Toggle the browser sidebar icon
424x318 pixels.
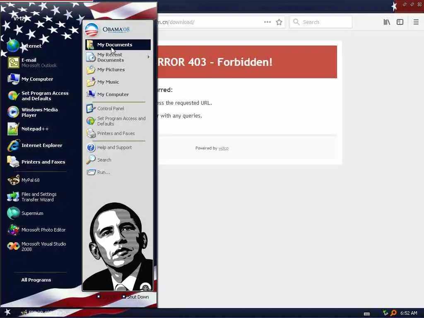pyautogui.click(x=400, y=22)
